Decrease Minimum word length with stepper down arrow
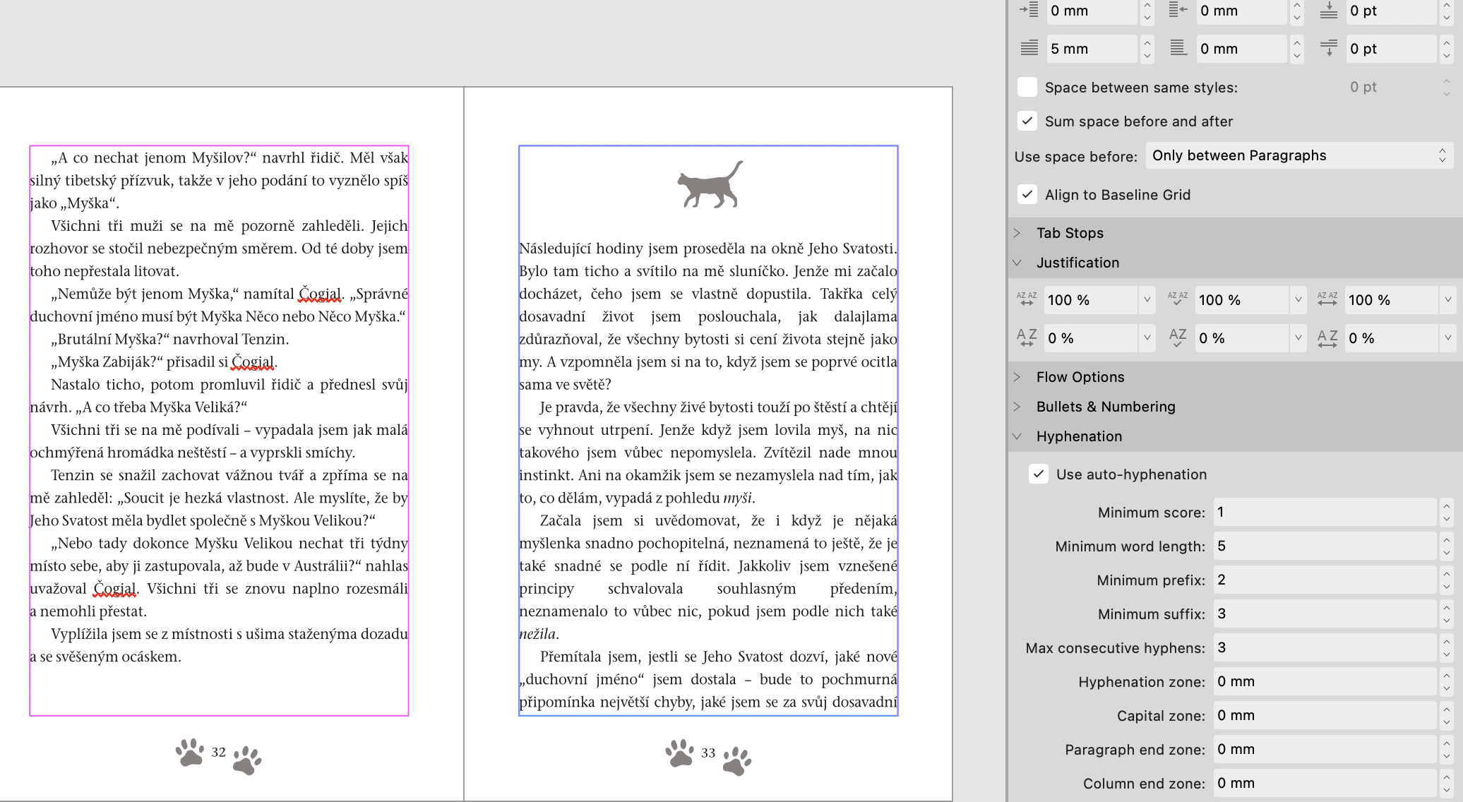The width and height of the screenshot is (1463, 802). click(1446, 553)
